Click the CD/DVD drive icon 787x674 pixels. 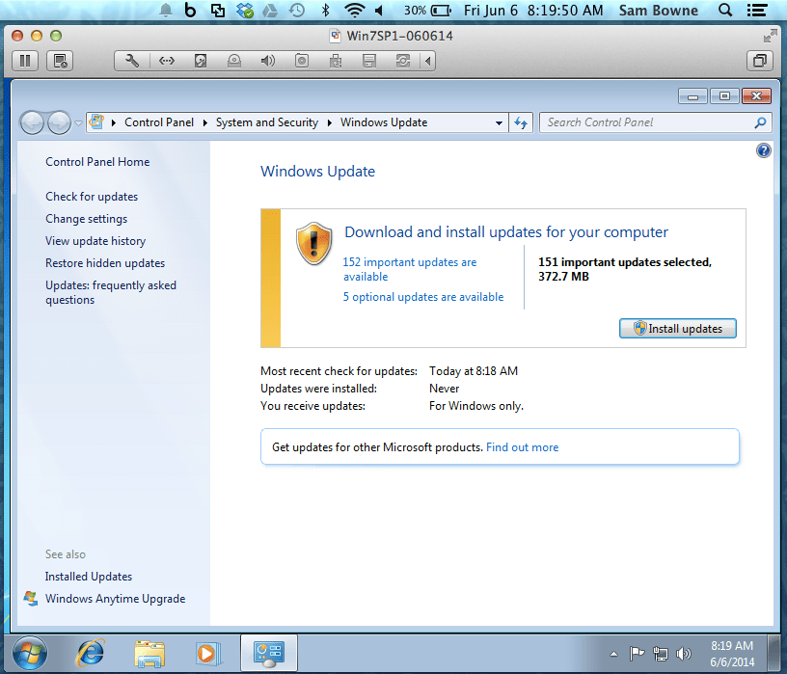(x=234, y=61)
